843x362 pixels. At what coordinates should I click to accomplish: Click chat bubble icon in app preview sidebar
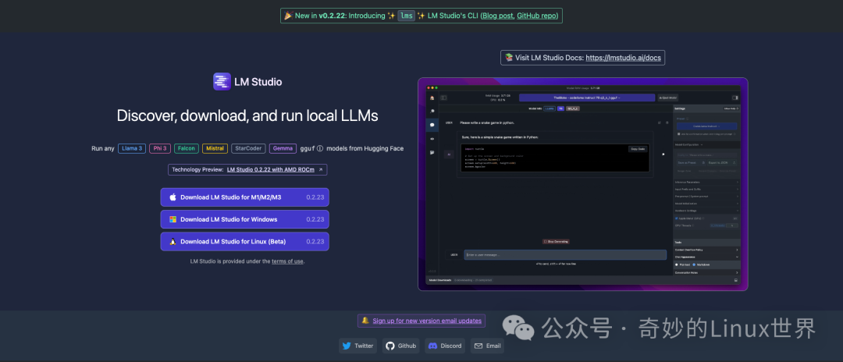coord(432,125)
